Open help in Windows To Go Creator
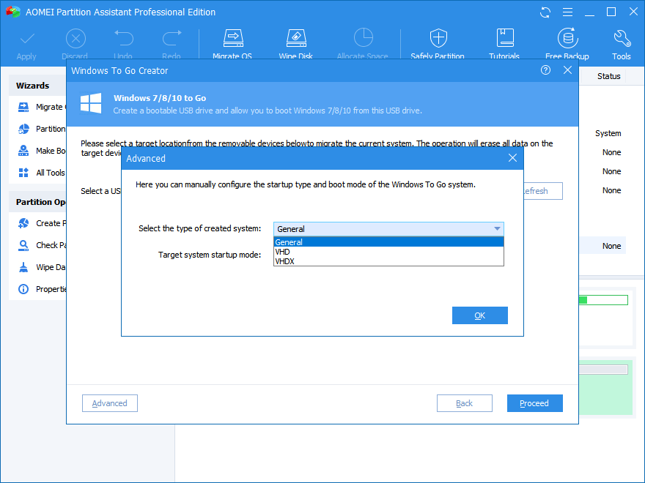This screenshot has height=483, width=645. point(545,70)
